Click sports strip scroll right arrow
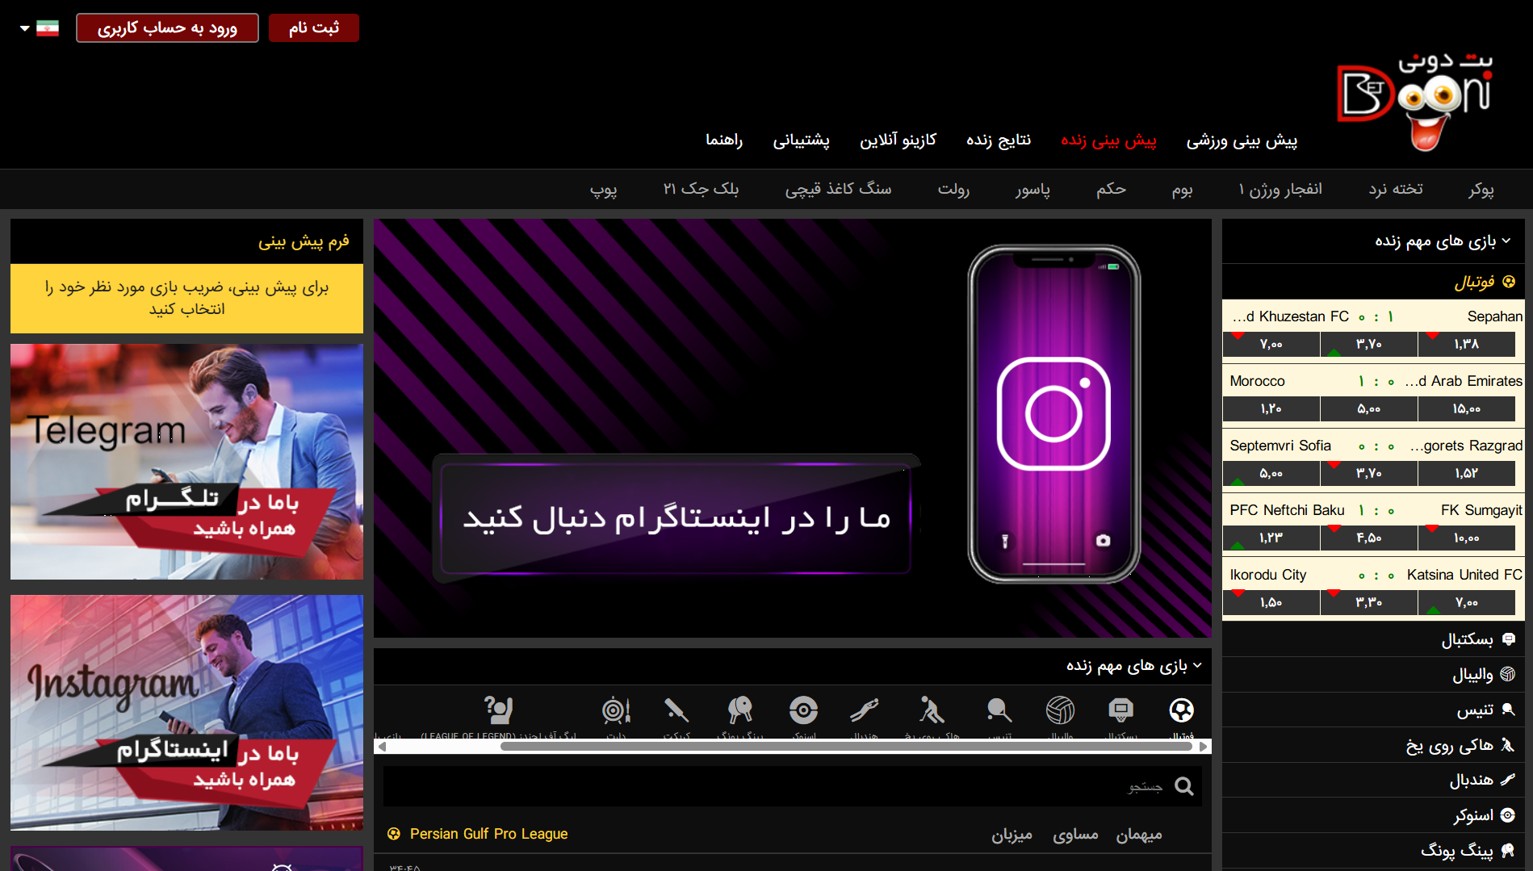This screenshot has width=1533, height=871. pos(1204,747)
